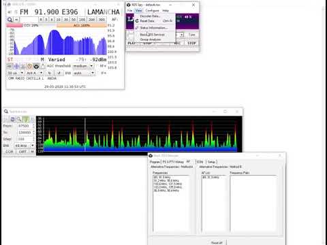Image resolution: width=327 pixels, height=245 pixels.
Task: Click the screenshot icon after the eye icon
Action: (43, 66)
